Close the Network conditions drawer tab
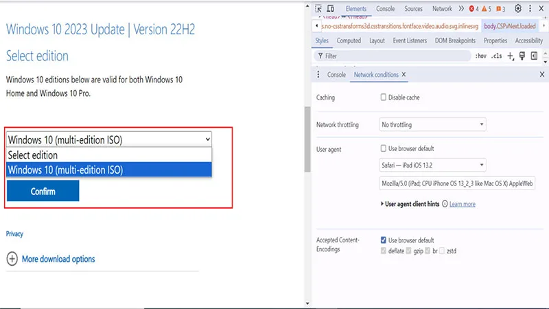The height and width of the screenshot is (309, 549). tap(404, 75)
